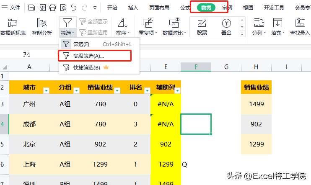Viewport: 311px width, 185px height.
Task: Click the cell with 1499 in column H
Action: 256,104
